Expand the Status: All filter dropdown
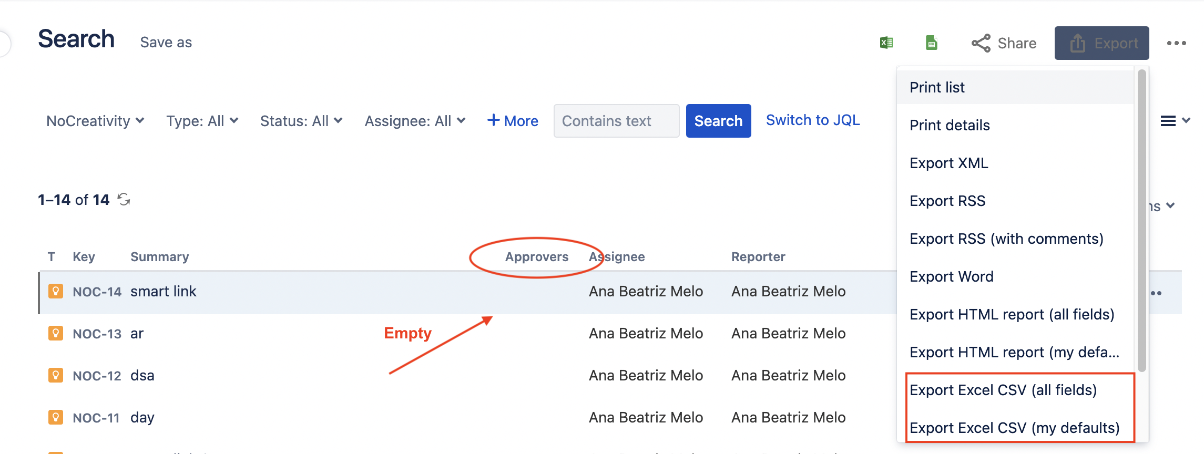The image size is (1204, 454). click(x=301, y=121)
